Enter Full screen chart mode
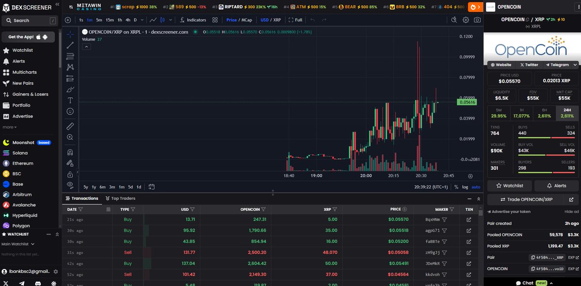581x286 pixels. 296,20
